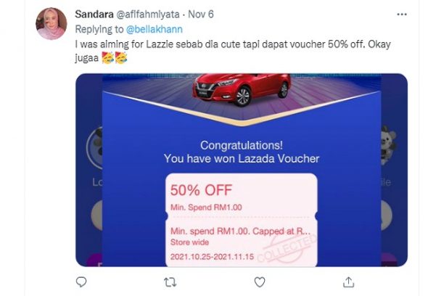Click the red car picture in image
This screenshot has width=428, height=296.
coord(242,89)
